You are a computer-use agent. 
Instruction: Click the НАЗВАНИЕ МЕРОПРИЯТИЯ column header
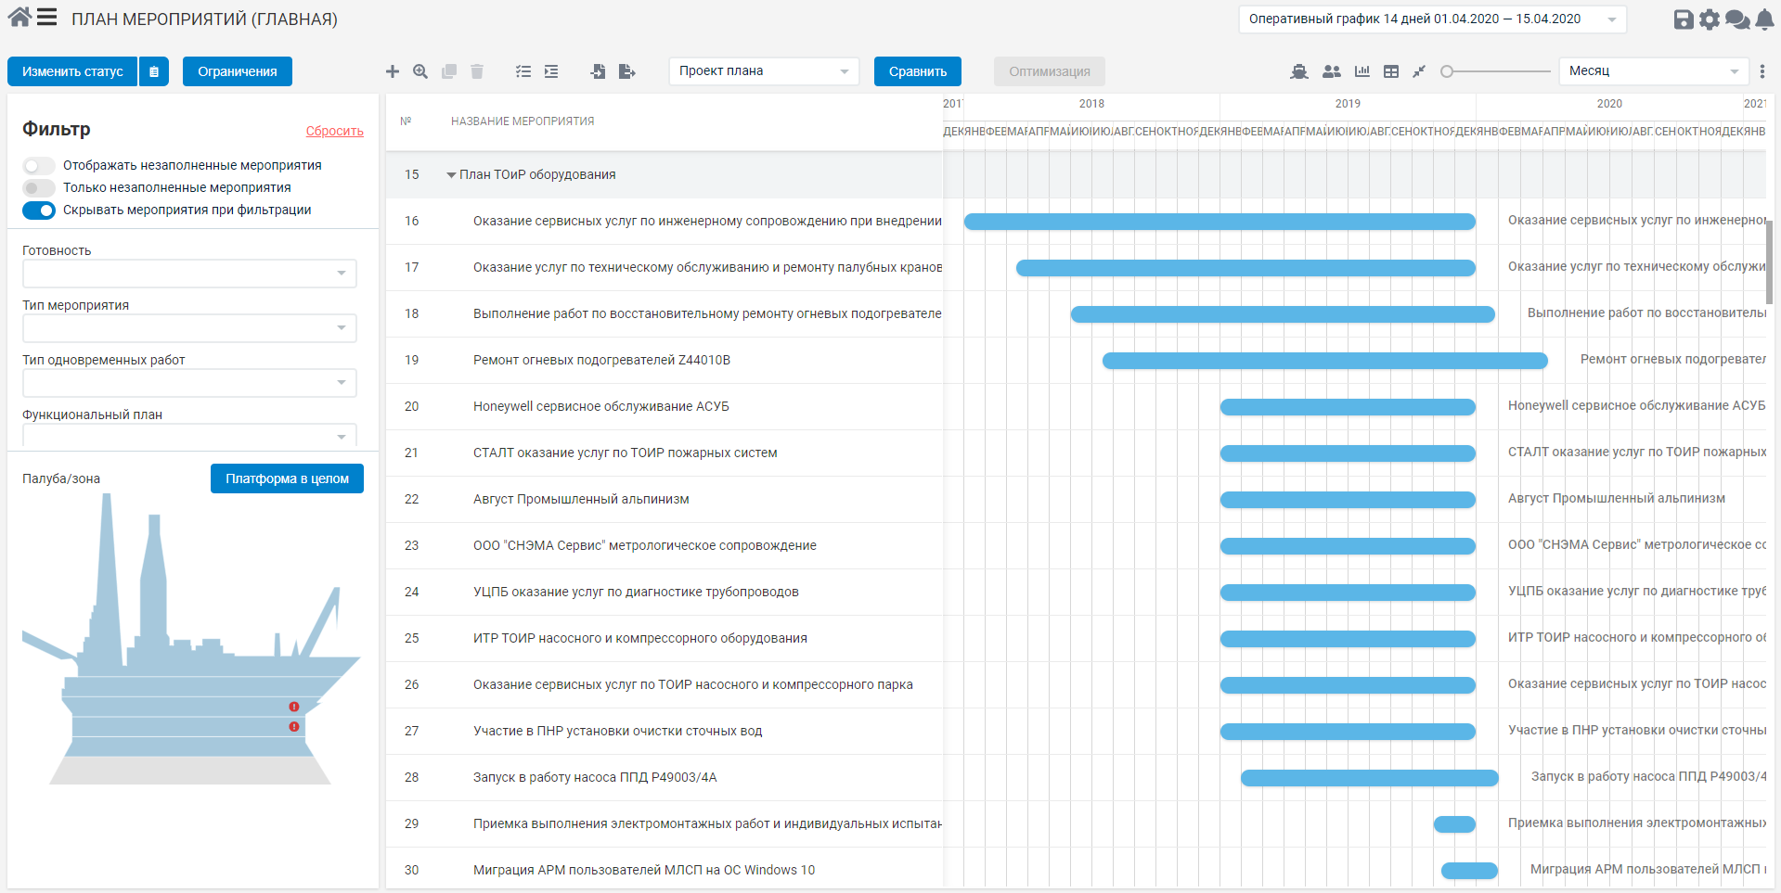pos(523,121)
